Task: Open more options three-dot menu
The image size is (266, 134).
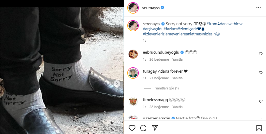Action: tap(258, 7)
